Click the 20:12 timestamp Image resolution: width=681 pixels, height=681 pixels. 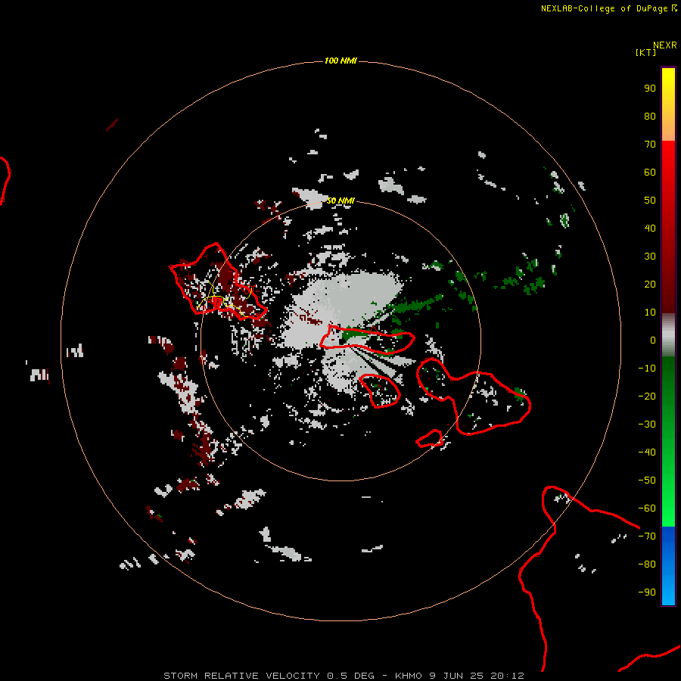point(507,676)
